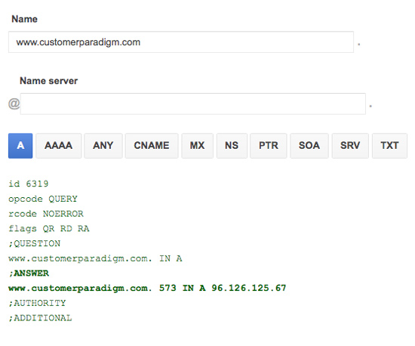Screen dimensions: 415x346
Task: Focus the empty Name server input field
Action: click(193, 103)
